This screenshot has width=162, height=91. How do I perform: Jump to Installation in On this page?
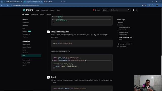coord(120,25)
